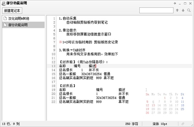The image size is (194, 127).
Task: Click the 新建笔记本 button
Action: coord(12,11)
